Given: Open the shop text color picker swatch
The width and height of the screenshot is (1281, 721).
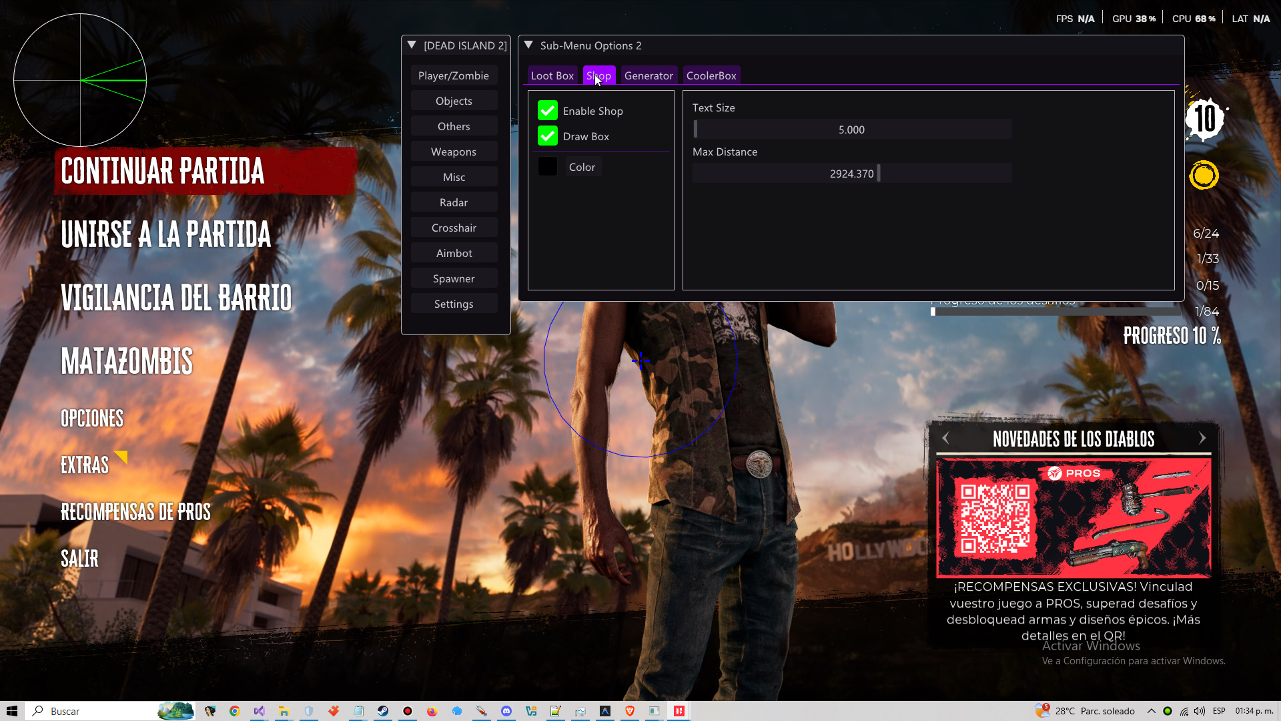Looking at the screenshot, I should [x=548, y=166].
